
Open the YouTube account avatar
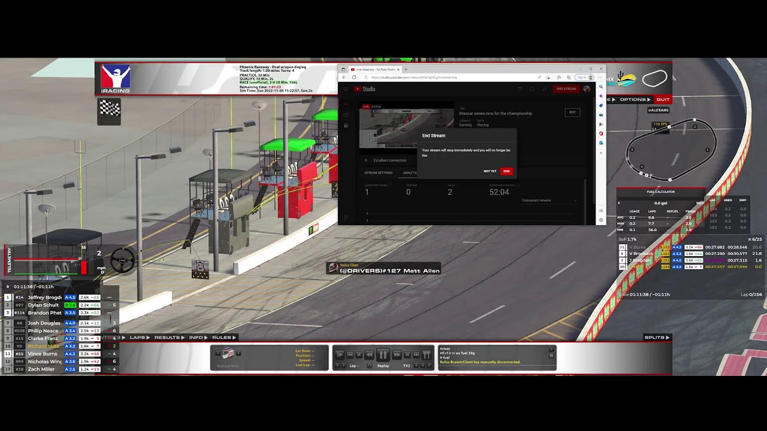pos(587,89)
